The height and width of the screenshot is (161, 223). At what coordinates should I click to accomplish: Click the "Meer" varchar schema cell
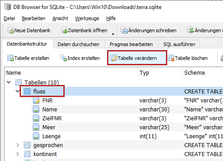tap(203, 127)
